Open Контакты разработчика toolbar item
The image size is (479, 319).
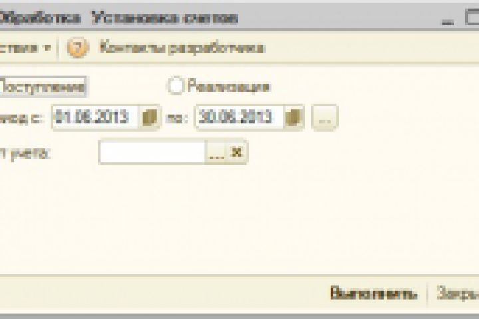pos(182,49)
